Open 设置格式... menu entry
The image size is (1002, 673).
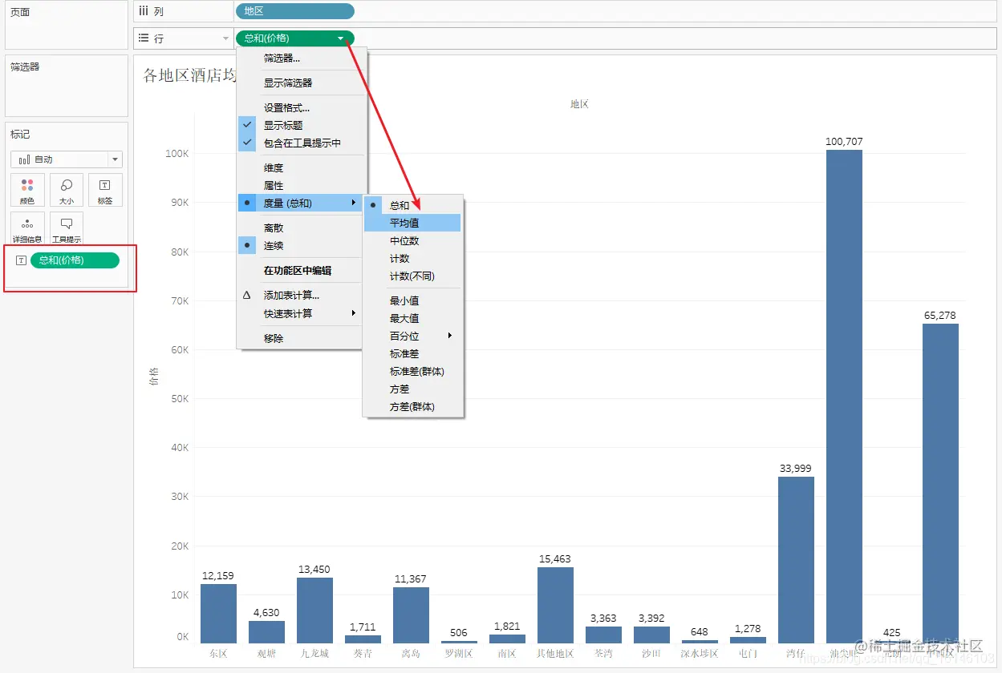coord(302,107)
